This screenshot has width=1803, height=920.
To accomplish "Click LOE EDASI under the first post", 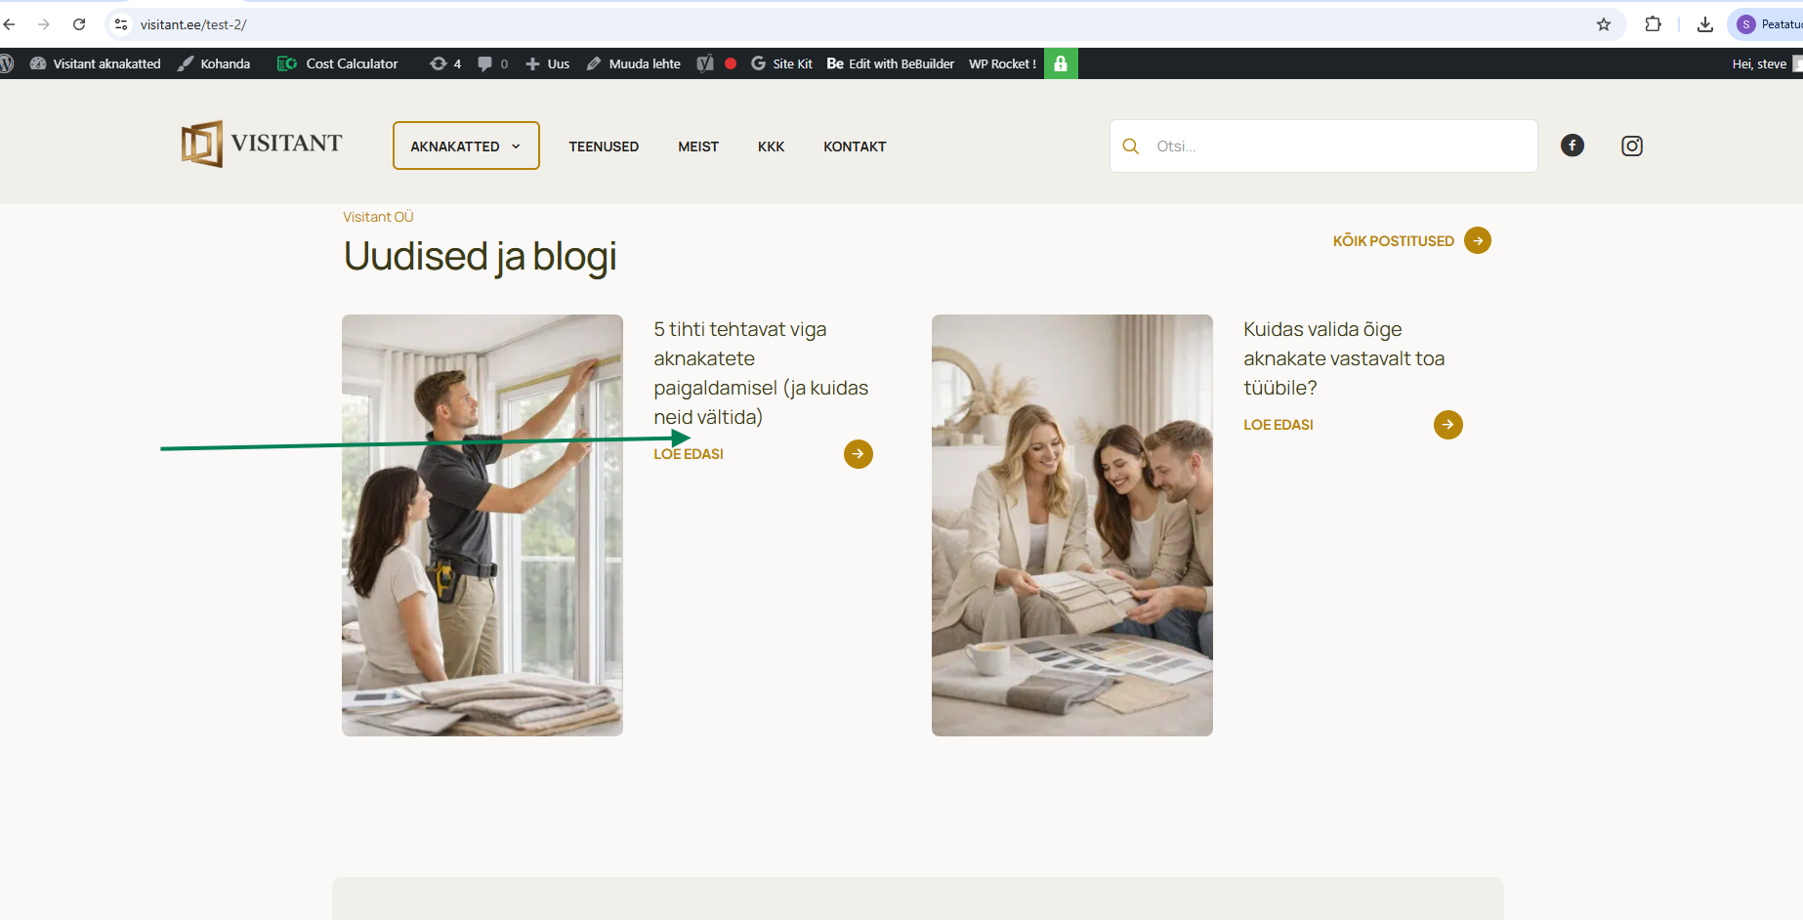I will (x=689, y=454).
